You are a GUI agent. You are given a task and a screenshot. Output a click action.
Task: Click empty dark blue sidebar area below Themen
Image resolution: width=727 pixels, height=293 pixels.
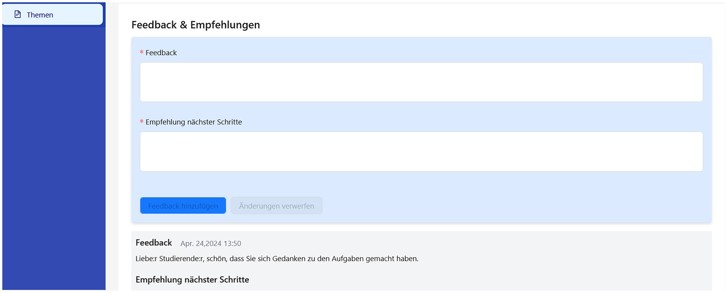[54, 153]
